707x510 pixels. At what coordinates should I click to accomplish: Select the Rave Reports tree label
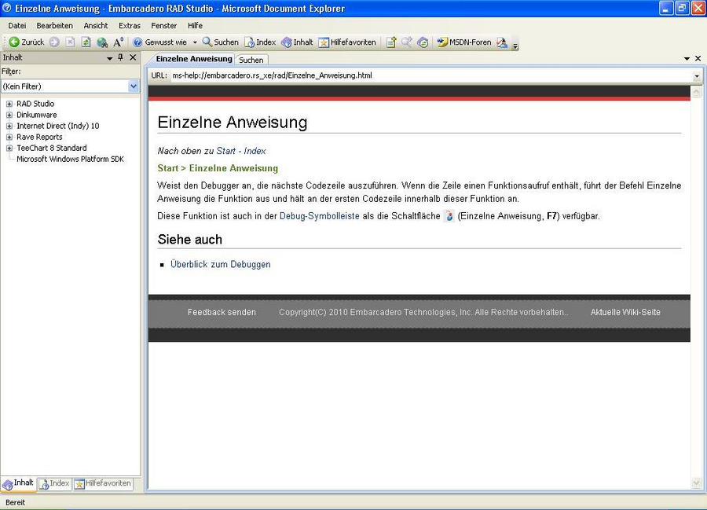coord(39,137)
